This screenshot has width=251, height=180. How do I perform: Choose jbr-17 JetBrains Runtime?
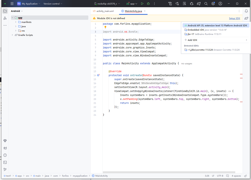pyautogui.click(x=216, y=34)
